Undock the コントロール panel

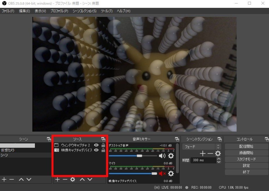click(x=267, y=139)
